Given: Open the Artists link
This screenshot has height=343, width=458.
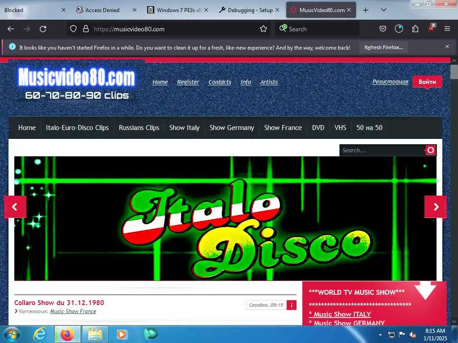Looking at the screenshot, I should 269,82.
